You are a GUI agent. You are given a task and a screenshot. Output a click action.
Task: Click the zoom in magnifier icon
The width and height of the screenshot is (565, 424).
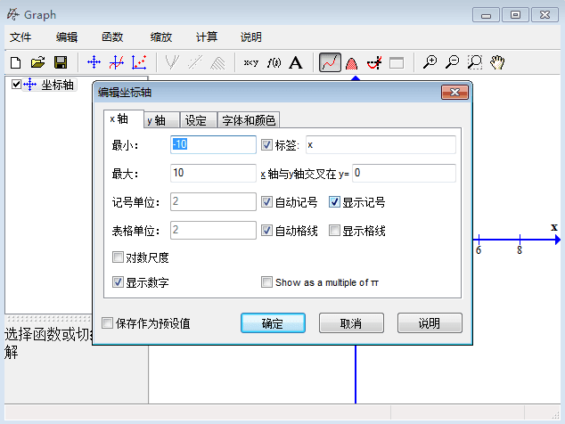pos(430,62)
